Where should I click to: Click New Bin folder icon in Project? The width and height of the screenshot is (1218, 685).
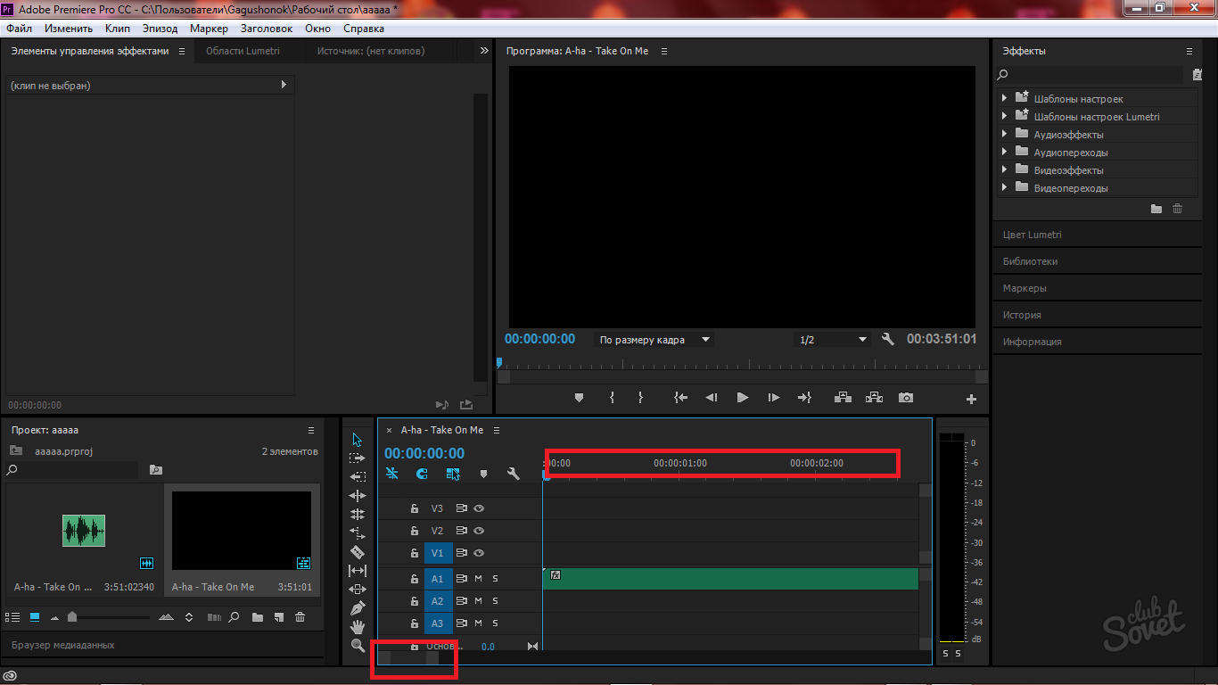pos(258,617)
